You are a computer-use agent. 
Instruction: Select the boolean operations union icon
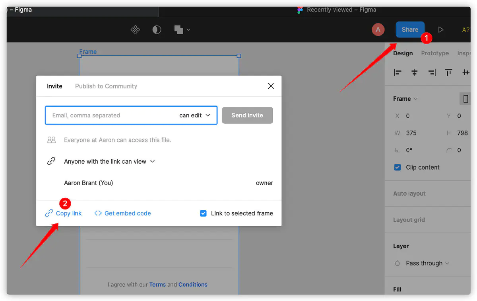(x=178, y=29)
